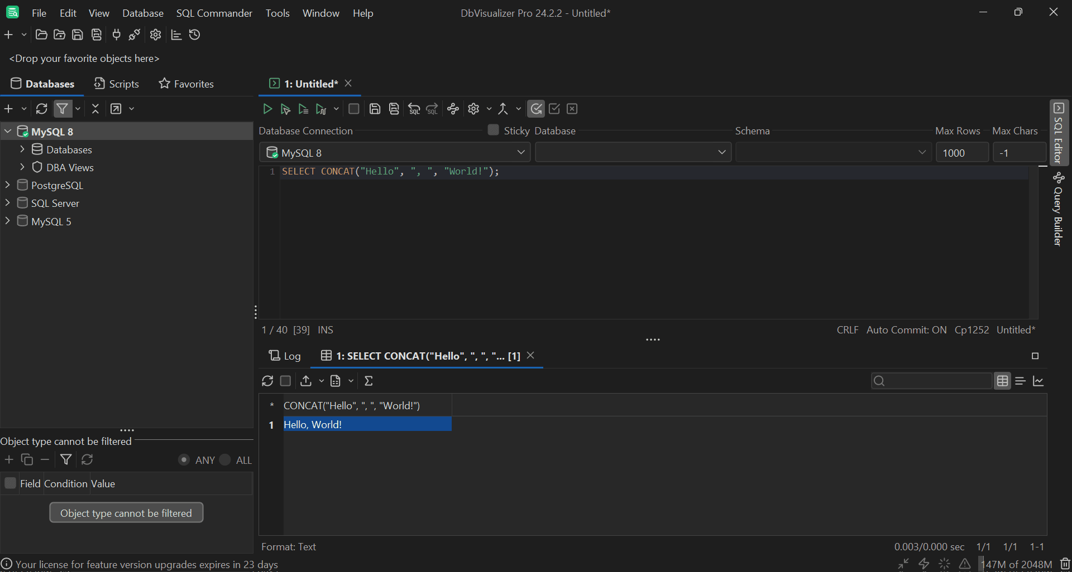
Task: Export the result grid using export icon
Action: point(306,381)
